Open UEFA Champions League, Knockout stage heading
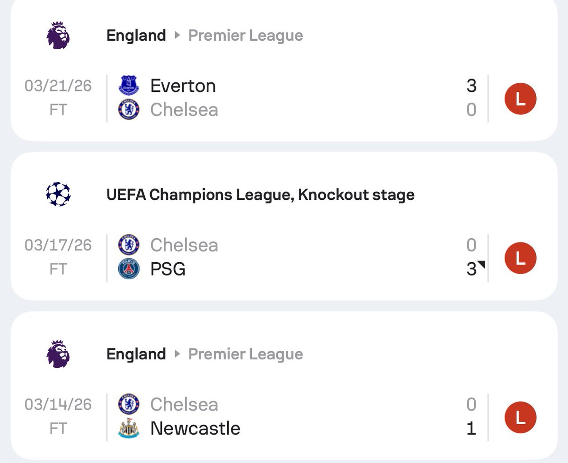Image resolution: width=568 pixels, height=463 pixels. tap(260, 195)
